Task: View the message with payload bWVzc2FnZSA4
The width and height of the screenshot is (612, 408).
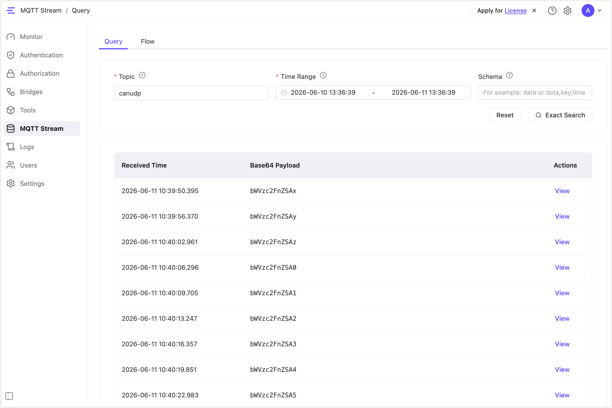Action: click(562, 370)
